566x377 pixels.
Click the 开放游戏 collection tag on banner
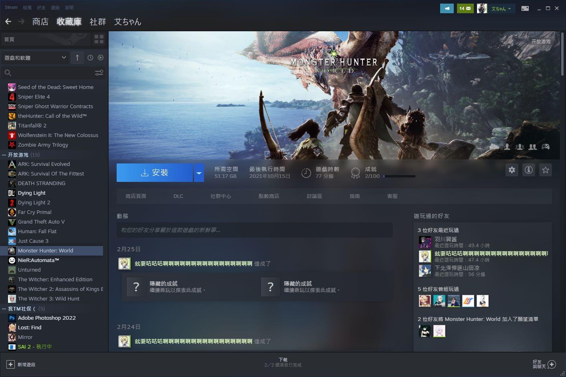coord(541,42)
